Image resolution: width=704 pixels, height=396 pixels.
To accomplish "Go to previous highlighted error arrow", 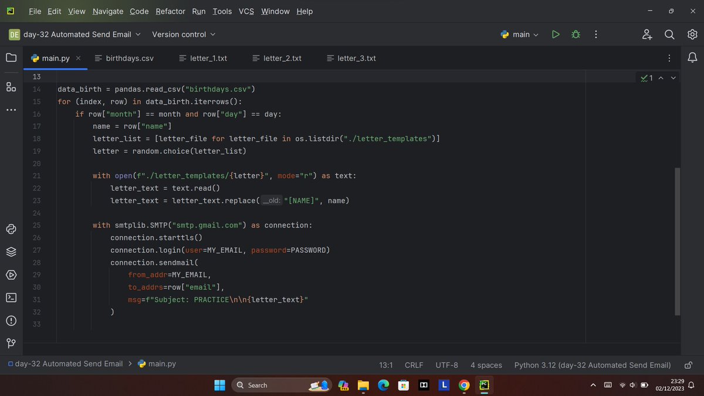I will coord(661,77).
